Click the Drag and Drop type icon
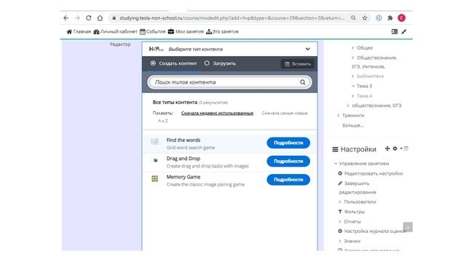This screenshot has width=466, height=262. [x=155, y=160]
